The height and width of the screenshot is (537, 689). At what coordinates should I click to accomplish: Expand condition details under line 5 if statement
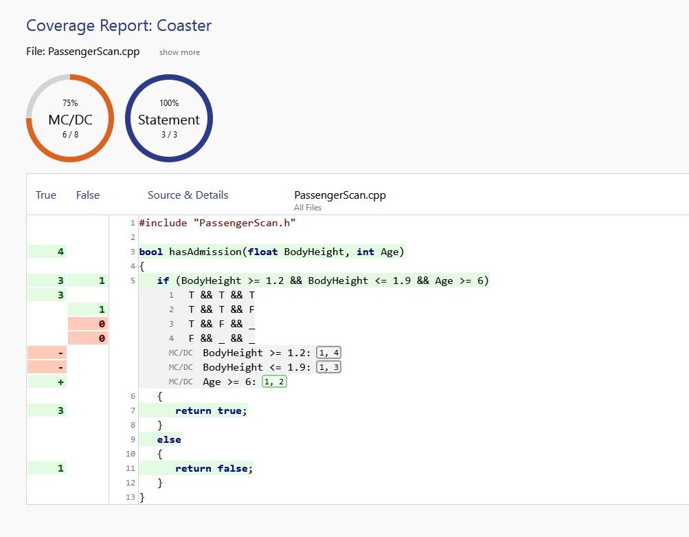313,280
